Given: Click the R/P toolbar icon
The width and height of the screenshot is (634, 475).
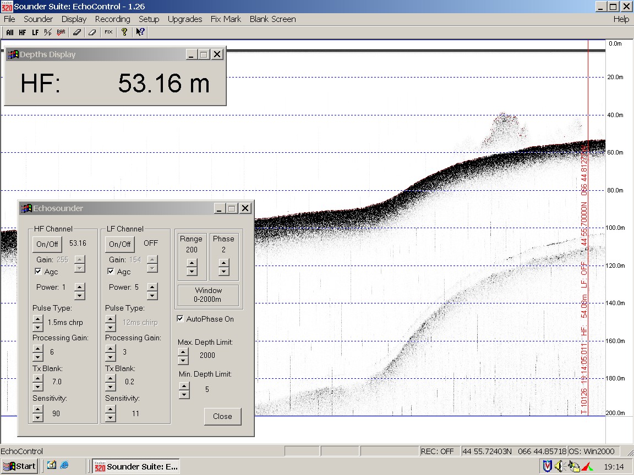Looking at the screenshot, I should tap(48, 32).
